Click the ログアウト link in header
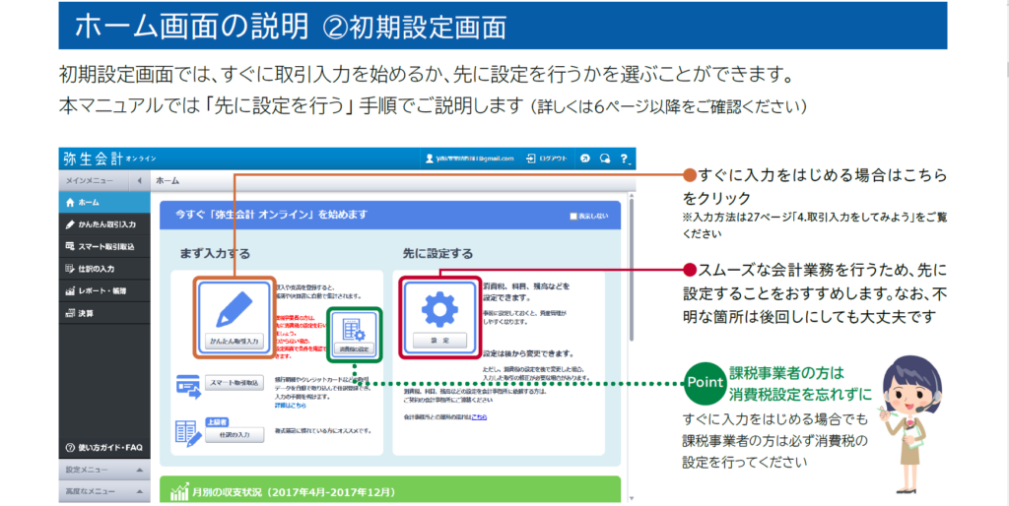This screenshot has height=506, width=1009. click(553, 158)
